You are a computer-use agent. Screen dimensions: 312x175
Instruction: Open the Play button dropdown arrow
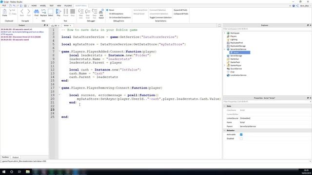point(58,18)
